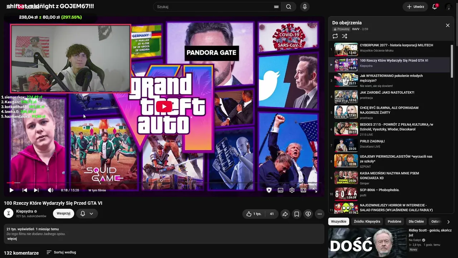Select the Podobne filter chip
This screenshot has height=258, width=458.
point(394,221)
